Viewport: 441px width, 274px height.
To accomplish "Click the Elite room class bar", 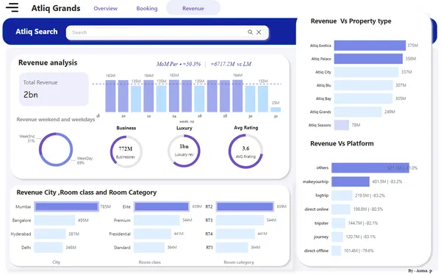I will coord(162,206).
